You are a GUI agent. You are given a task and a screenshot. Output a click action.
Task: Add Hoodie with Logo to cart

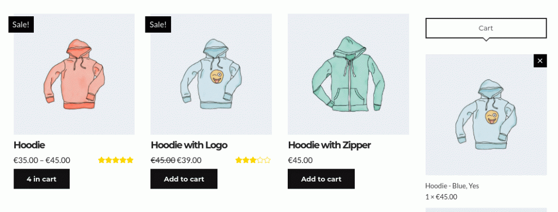(x=184, y=179)
